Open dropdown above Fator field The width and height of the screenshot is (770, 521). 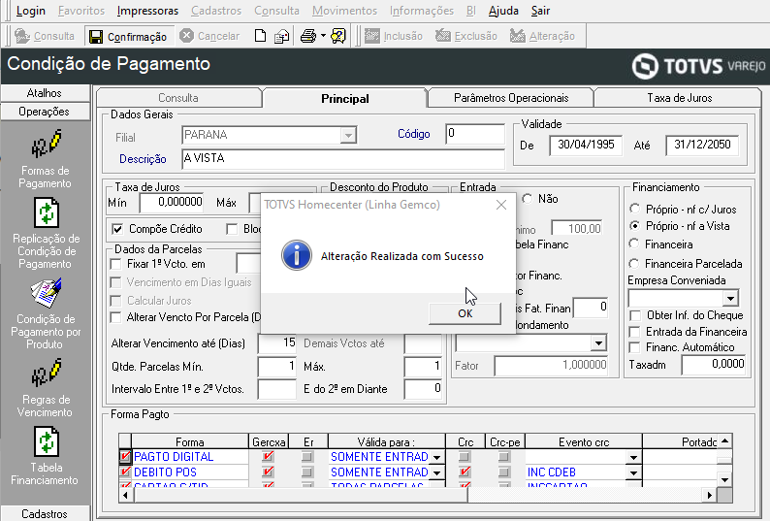pos(598,342)
